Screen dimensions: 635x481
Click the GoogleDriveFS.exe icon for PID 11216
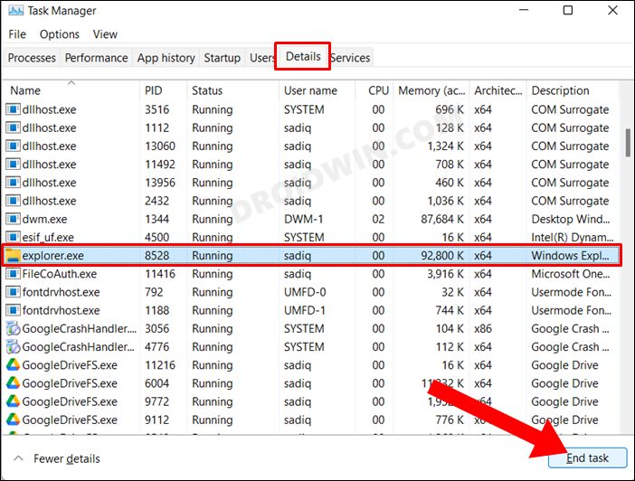coord(13,364)
